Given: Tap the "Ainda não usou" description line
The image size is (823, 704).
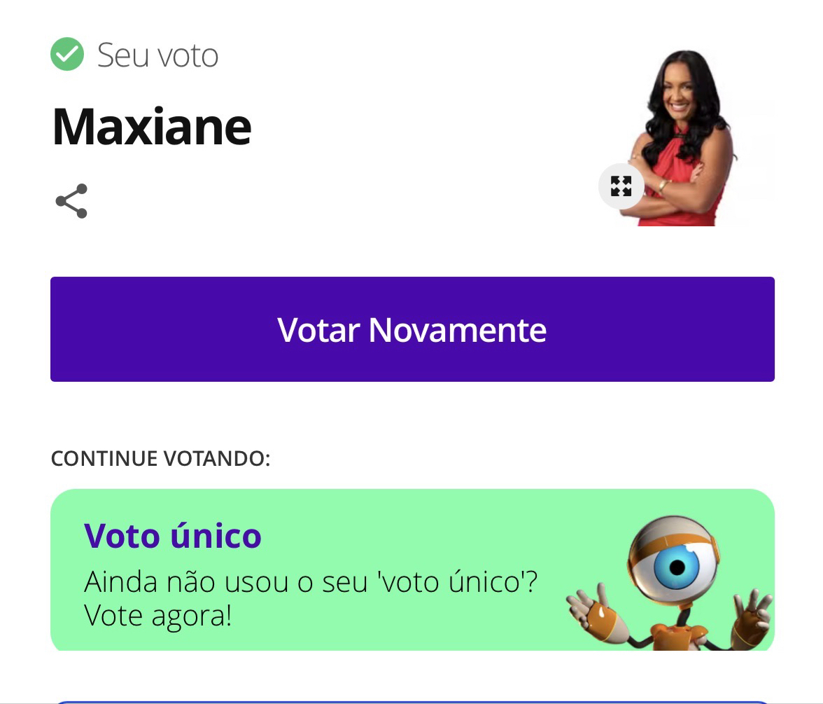Looking at the screenshot, I should click(310, 582).
